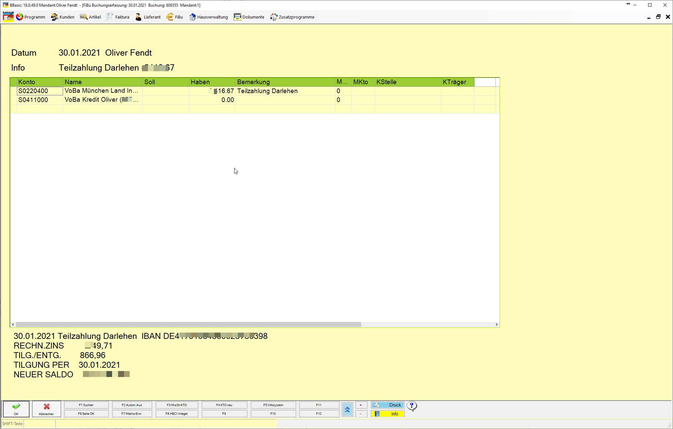673x429 pixels.
Task: Open the Dokumente menu
Action: (x=249, y=17)
